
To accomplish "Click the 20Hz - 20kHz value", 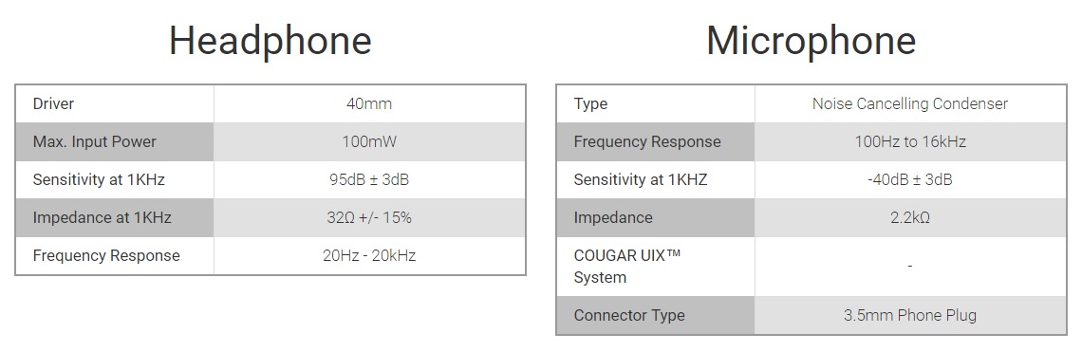I will 369,255.
